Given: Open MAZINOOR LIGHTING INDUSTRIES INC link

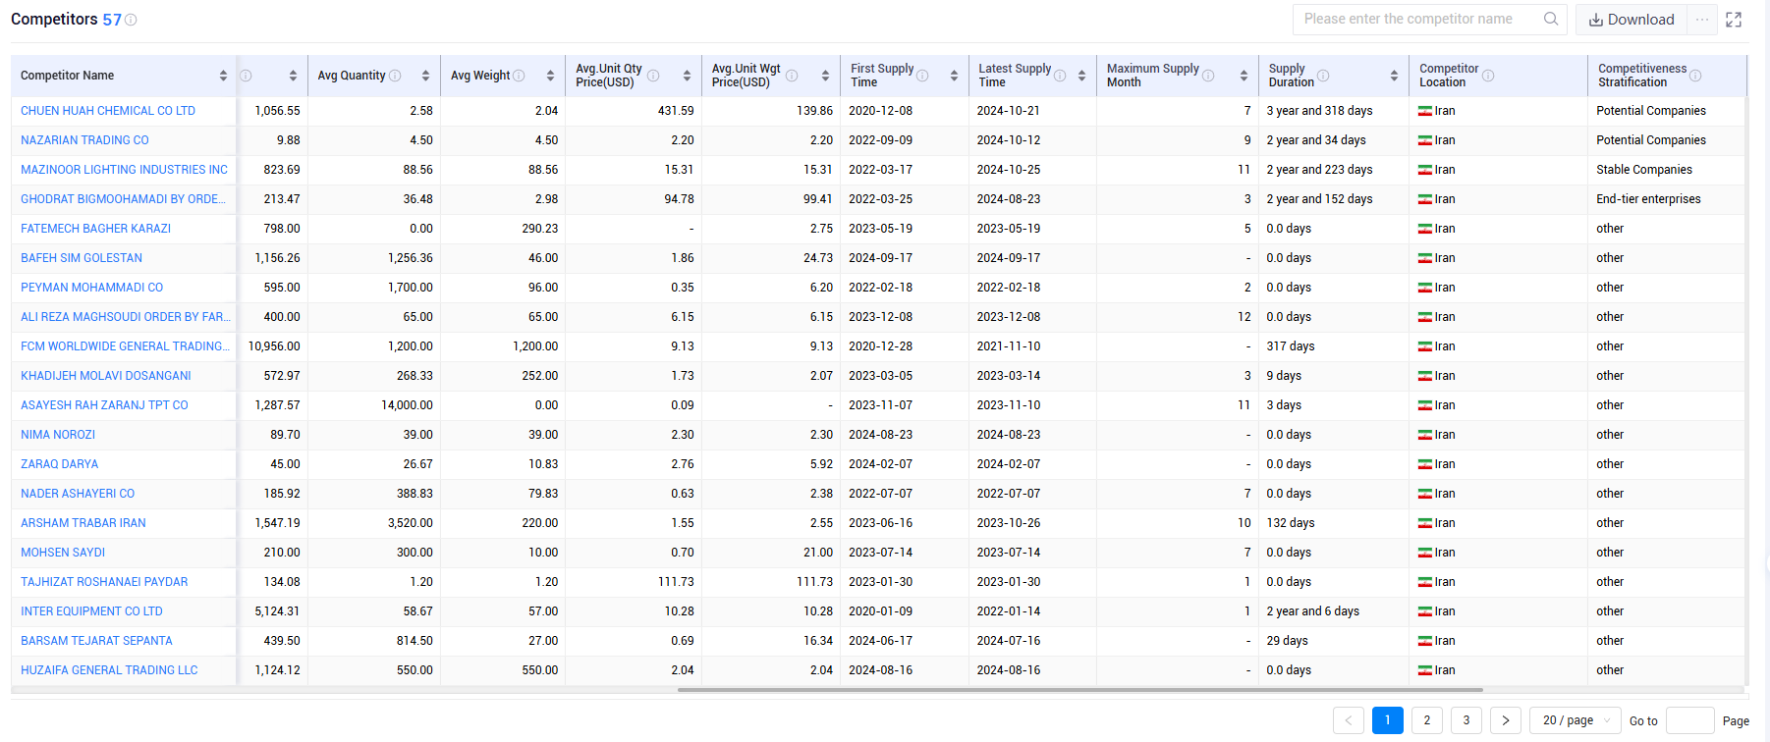Looking at the screenshot, I should tap(124, 170).
